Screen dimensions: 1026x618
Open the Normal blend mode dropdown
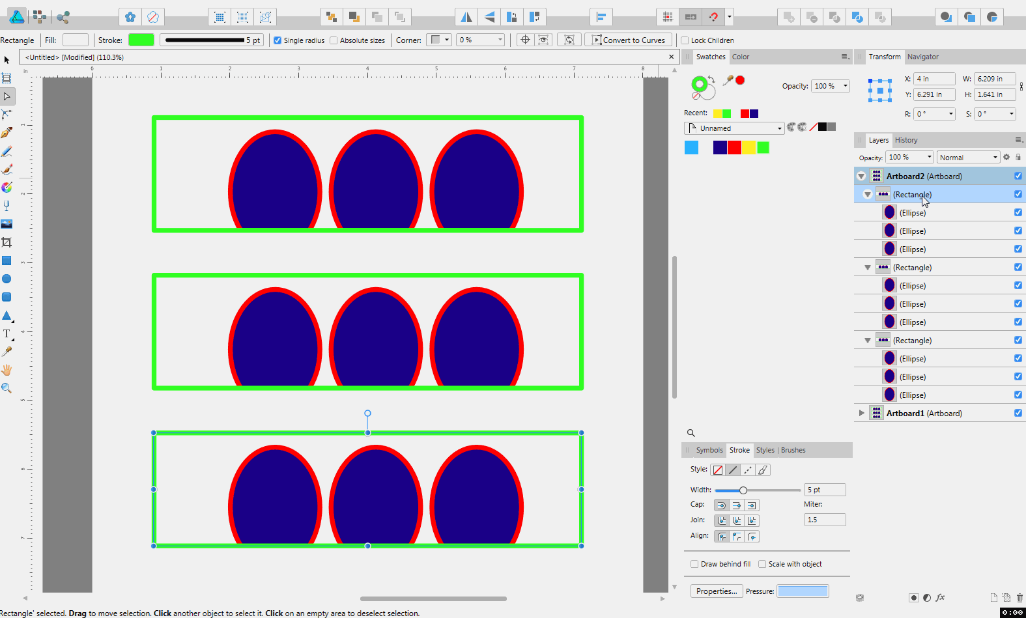[x=968, y=157]
